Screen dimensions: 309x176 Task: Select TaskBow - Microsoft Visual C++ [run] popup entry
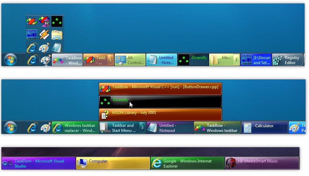[x=160, y=89]
